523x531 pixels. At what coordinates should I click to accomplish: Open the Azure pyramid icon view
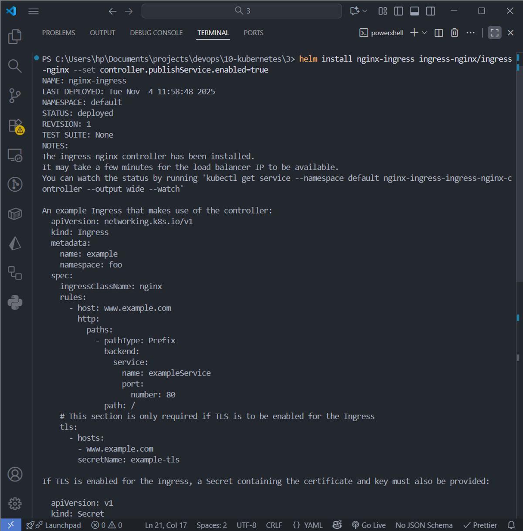click(x=15, y=244)
